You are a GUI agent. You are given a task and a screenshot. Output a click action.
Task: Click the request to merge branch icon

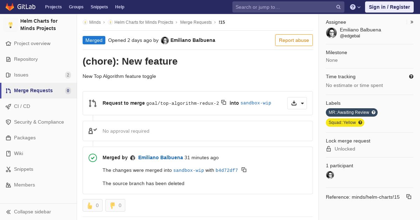pos(93,103)
